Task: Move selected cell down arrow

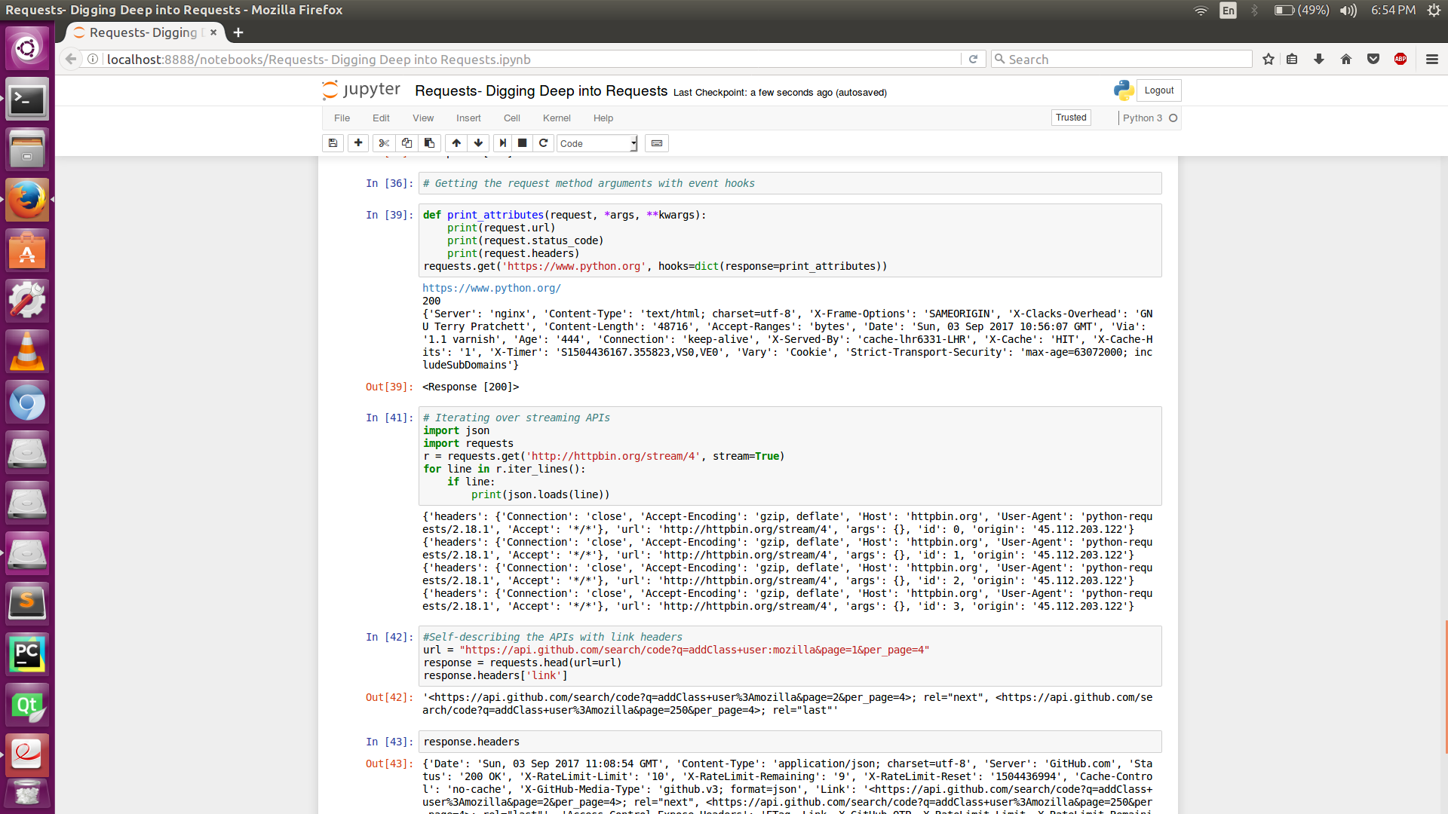Action: [x=478, y=143]
